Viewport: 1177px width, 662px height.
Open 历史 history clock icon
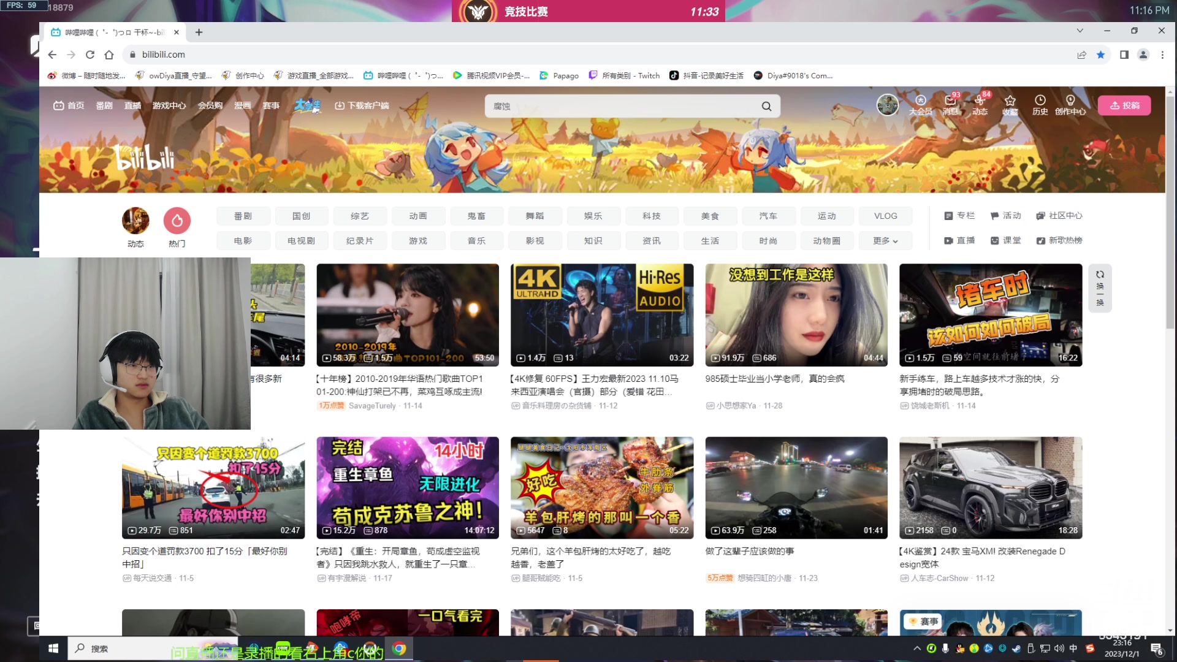click(x=1040, y=105)
